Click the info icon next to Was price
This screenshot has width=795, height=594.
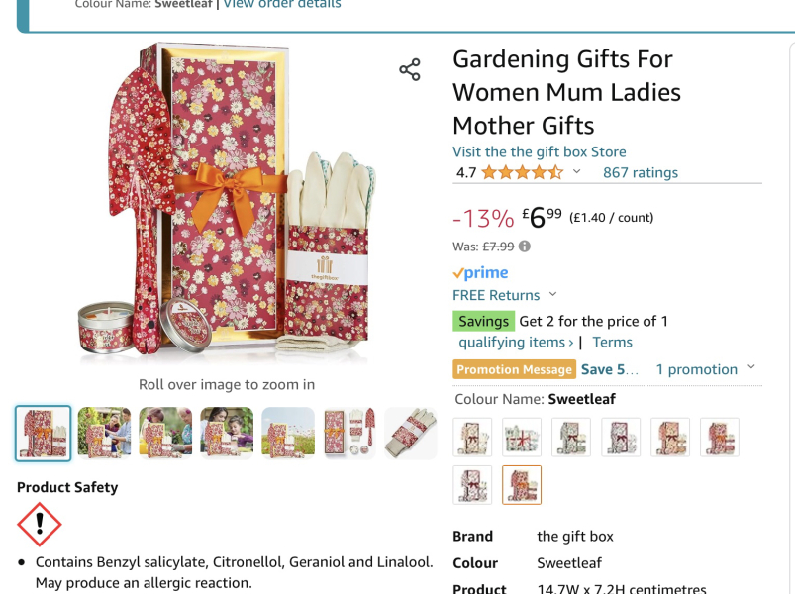(x=525, y=247)
